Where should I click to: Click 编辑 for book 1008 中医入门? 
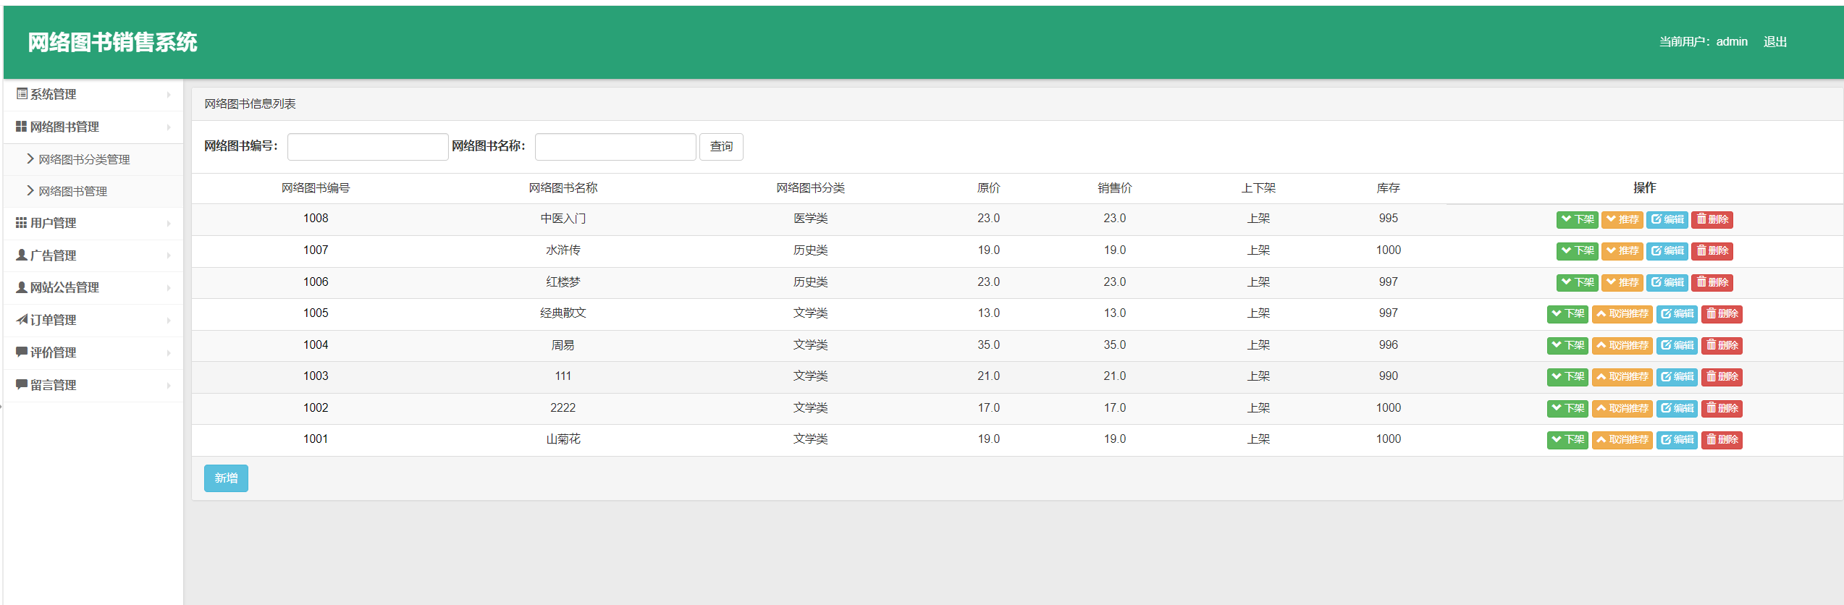[x=1667, y=219]
